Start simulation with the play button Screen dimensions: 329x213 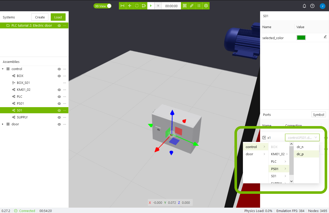tap(151, 6)
